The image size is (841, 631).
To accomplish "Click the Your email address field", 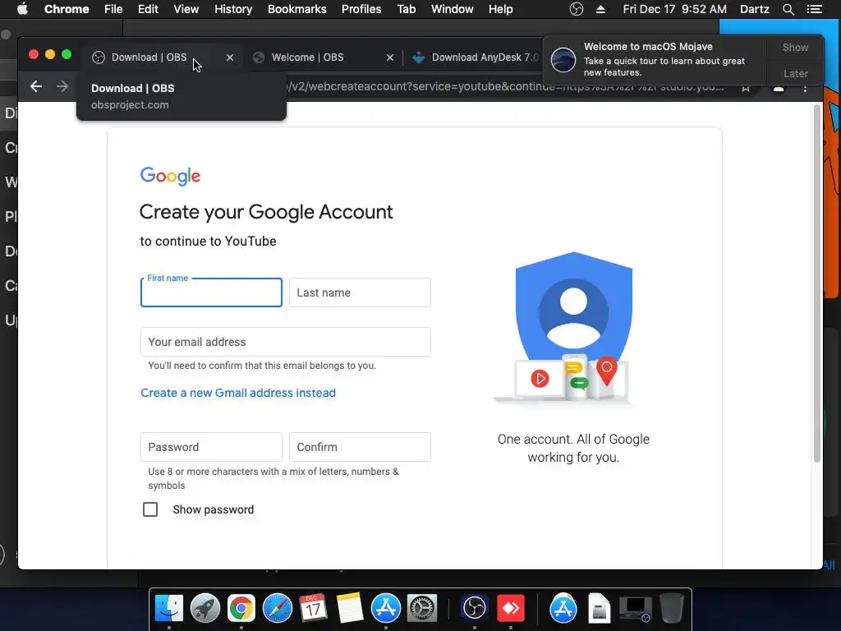I will [285, 342].
